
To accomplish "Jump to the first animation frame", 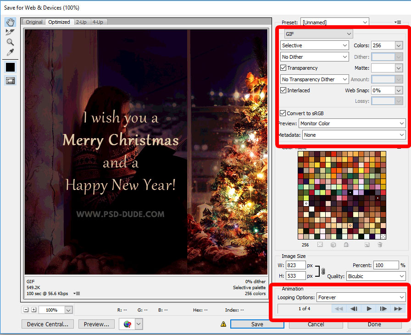I will 339,309.
